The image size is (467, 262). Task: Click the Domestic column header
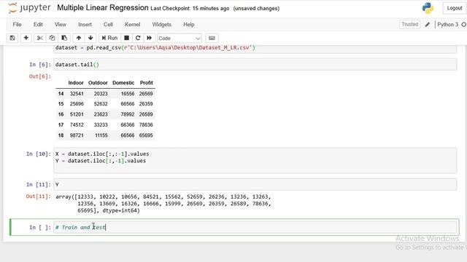pyautogui.click(x=123, y=83)
